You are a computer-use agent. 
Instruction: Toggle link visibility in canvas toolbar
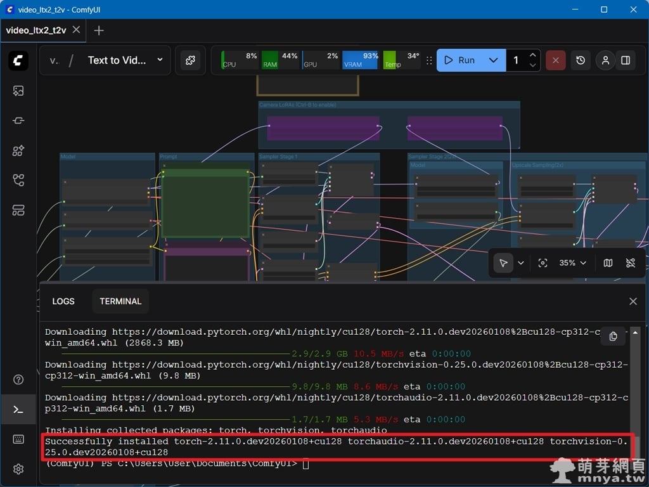pos(630,263)
